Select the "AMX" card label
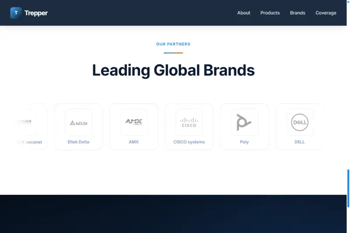This screenshot has width=350, height=233. [134, 142]
